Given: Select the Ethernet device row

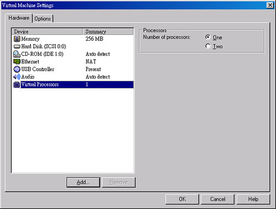Looking at the screenshot, I should (x=73, y=62).
